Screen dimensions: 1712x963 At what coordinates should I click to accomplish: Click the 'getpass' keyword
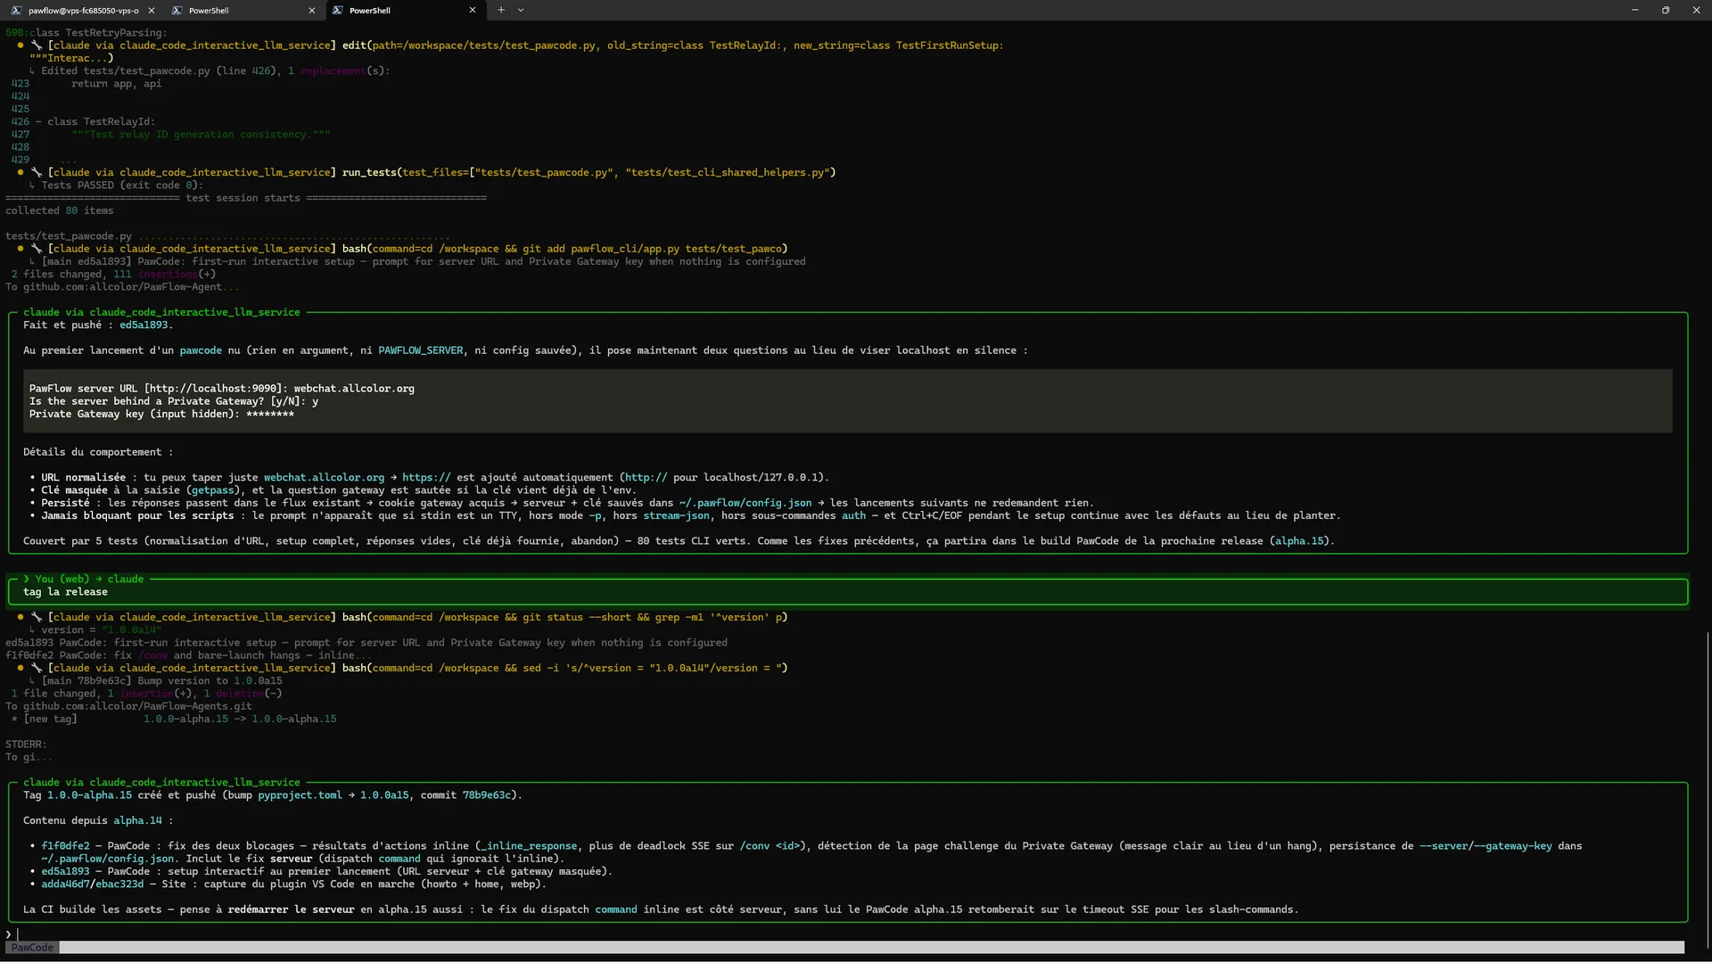[213, 490]
